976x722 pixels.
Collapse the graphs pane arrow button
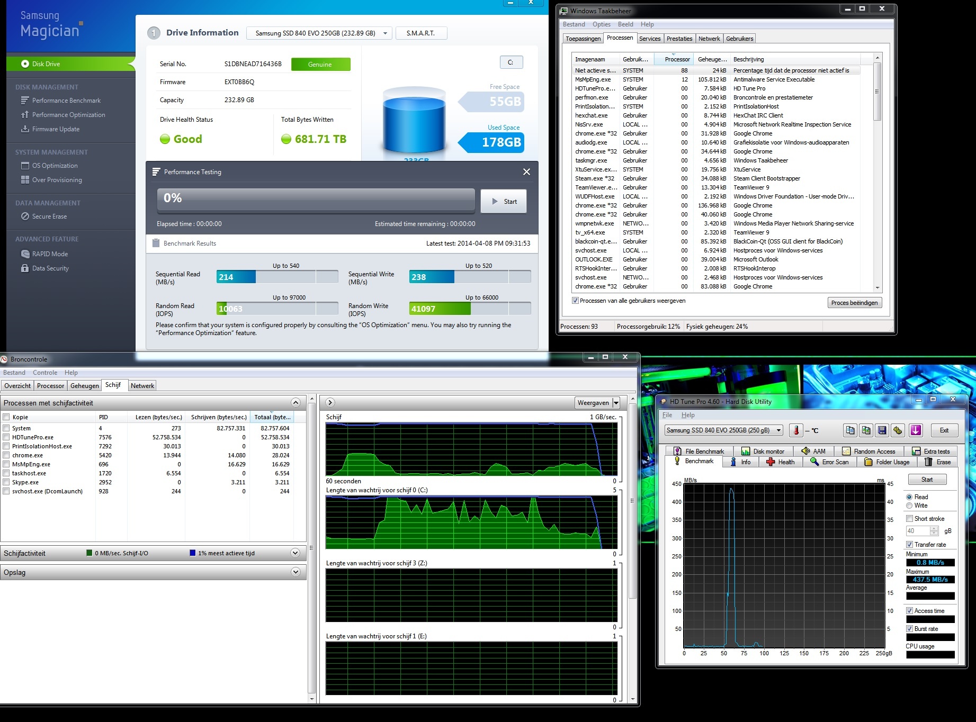[329, 403]
